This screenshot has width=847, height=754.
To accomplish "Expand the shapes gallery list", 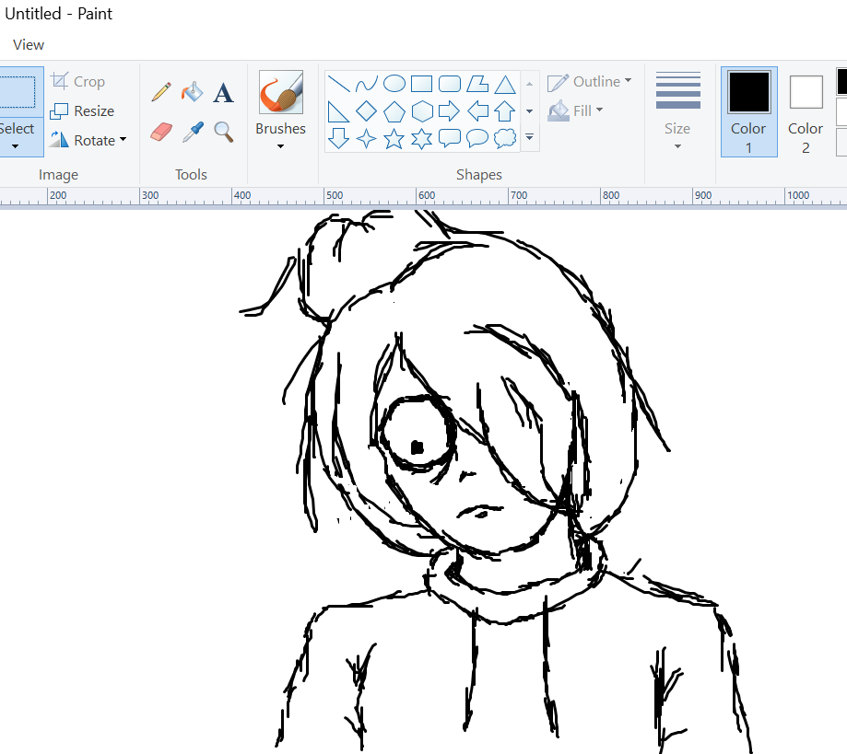I will (x=530, y=138).
